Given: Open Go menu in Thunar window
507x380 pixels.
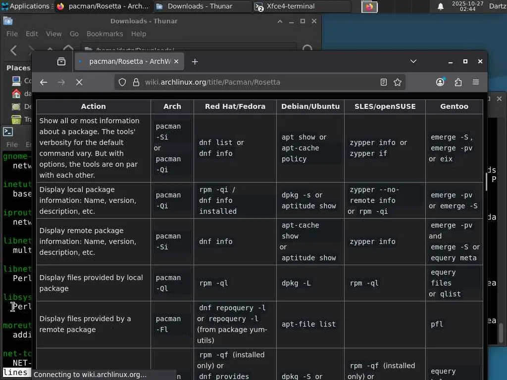Looking at the screenshot, I should tap(74, 34).
